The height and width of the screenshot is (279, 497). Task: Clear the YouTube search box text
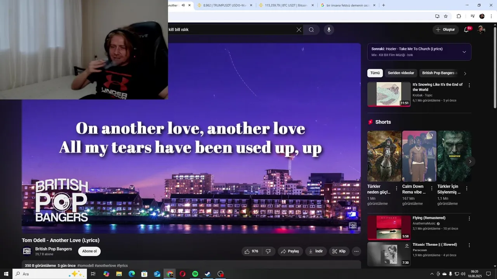click(299, 30)
